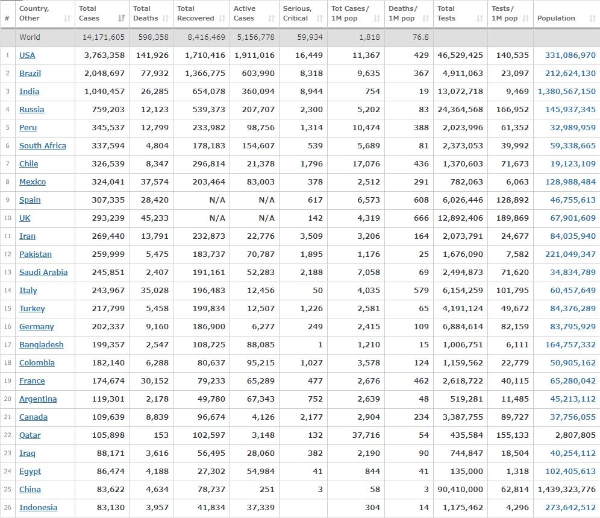600x518 pixels.
Task: Open USA population link 331,086,970
Action: [570, 55]
